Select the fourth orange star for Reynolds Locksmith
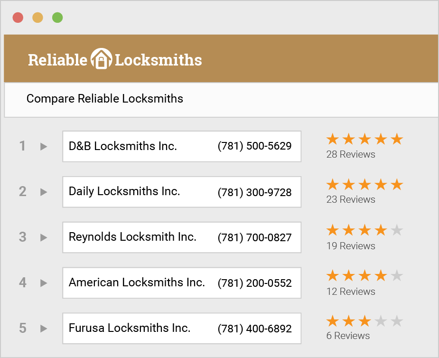 [x=380, y=230]
